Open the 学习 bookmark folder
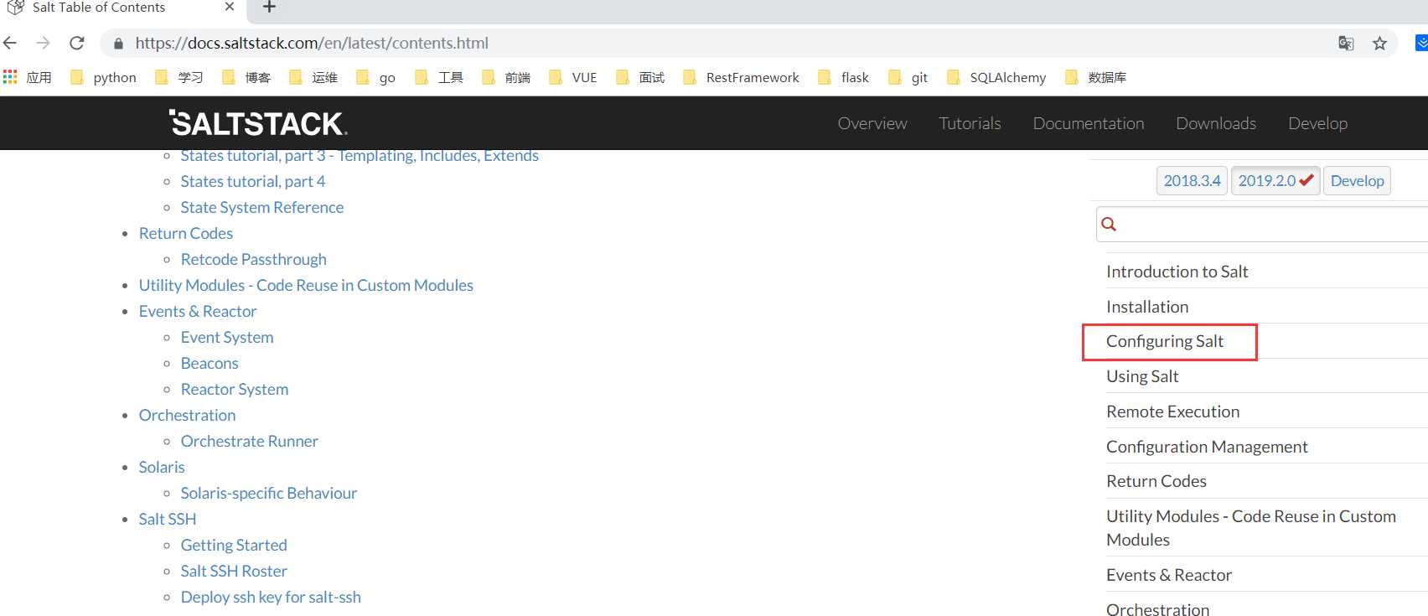 pos(179,77)
